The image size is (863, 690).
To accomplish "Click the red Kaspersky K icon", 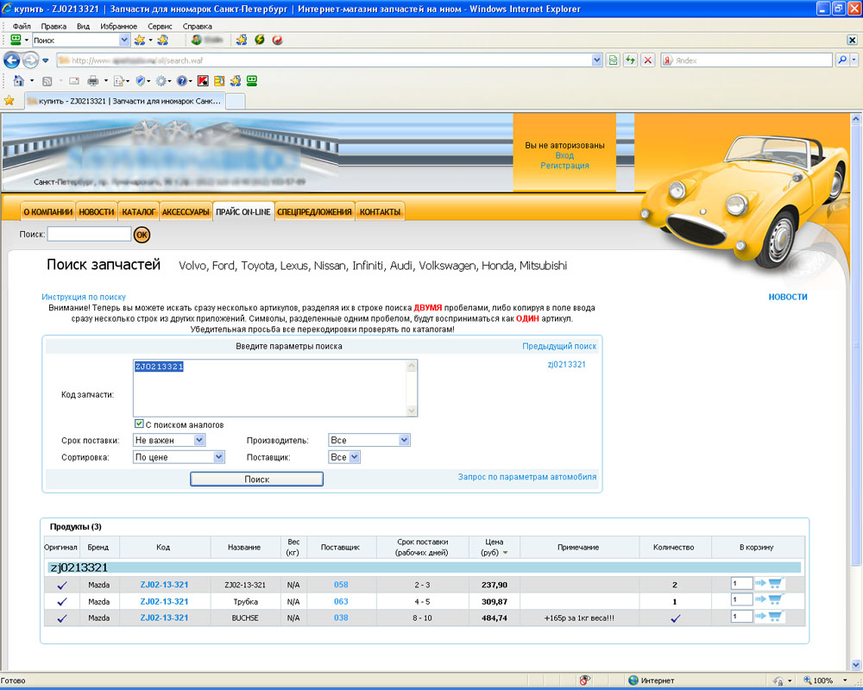I will [x=203, y=81].
